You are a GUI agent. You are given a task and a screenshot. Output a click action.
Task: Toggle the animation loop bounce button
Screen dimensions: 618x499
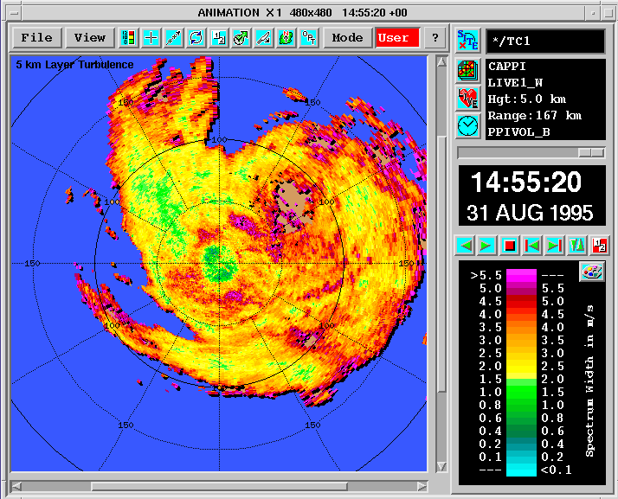pos(576,246)
